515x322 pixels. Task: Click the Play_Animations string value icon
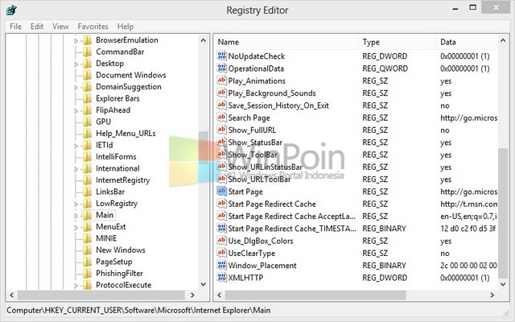coord(222,80)
